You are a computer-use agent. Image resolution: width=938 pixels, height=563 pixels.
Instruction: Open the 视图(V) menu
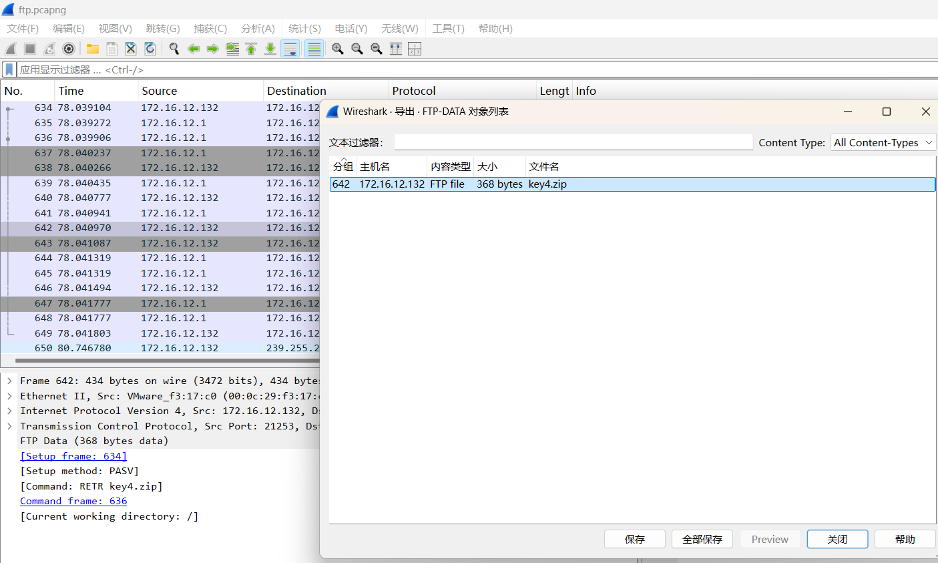pos(115,29)
